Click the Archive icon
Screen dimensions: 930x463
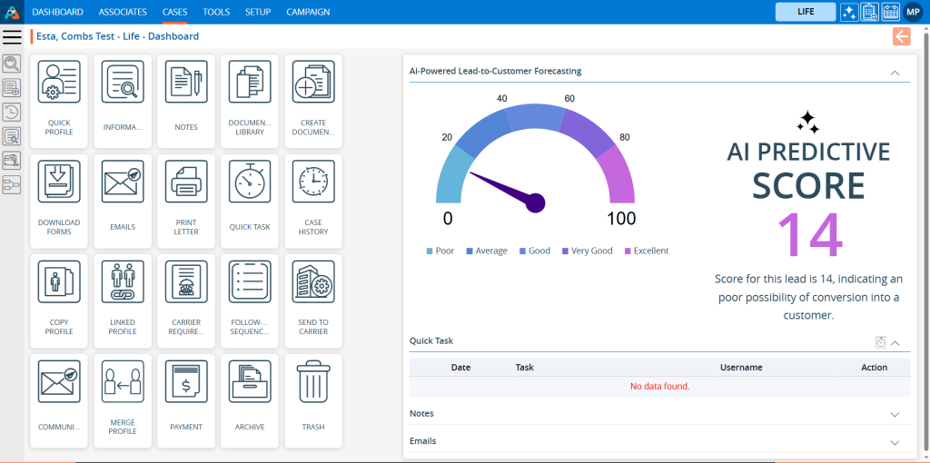click(x=250, y=381)
